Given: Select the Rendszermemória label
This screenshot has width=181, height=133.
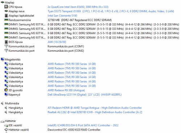Looking at the screenshot, I should point(20,20).
